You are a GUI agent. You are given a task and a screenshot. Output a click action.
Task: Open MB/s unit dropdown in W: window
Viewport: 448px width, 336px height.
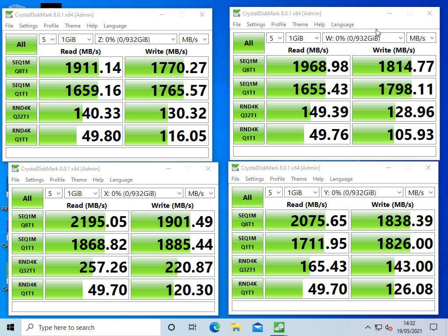[x=421, y=38]
